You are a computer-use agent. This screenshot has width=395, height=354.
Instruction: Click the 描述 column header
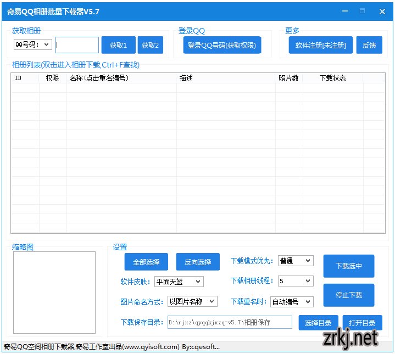pos(226,78)
